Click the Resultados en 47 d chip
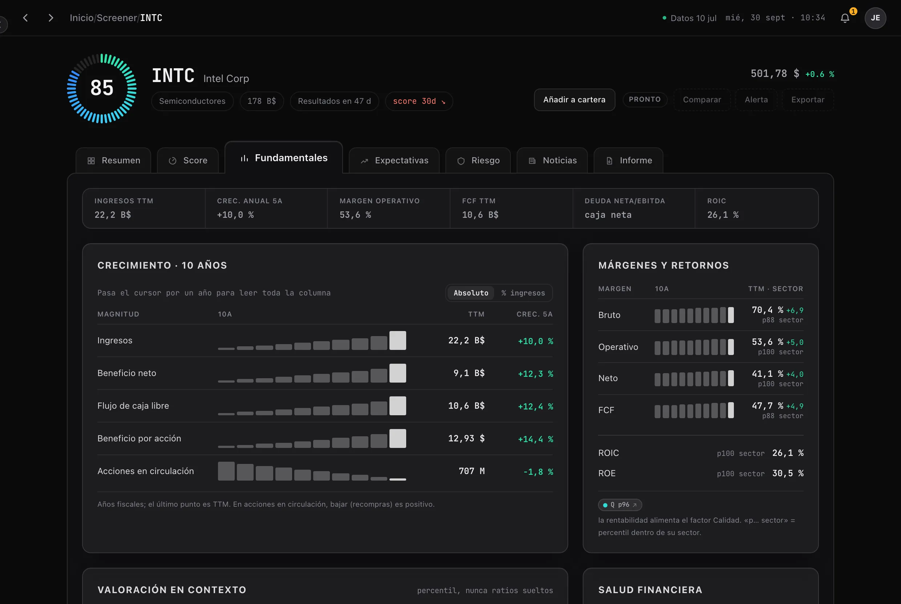The width and height of the screenshot is (901, 604). (x=334, y=101)
